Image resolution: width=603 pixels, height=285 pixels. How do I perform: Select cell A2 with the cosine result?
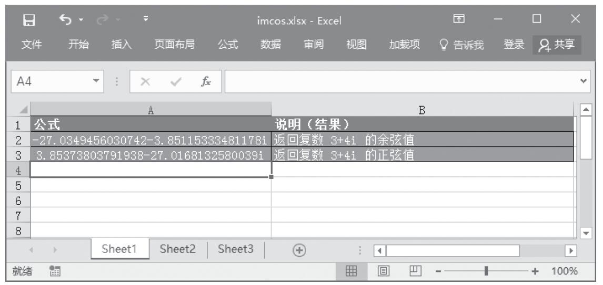tap(151, 140)
